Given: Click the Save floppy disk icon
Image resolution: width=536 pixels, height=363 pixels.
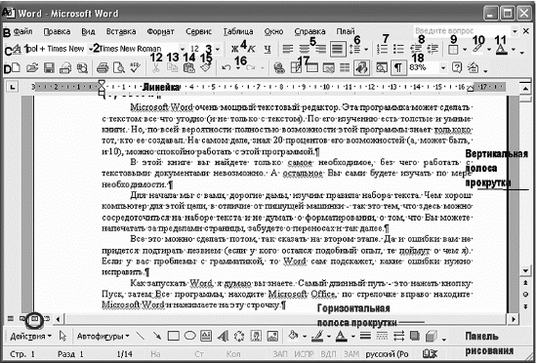Looking at the screenshot, I should (x=49, y=67).
